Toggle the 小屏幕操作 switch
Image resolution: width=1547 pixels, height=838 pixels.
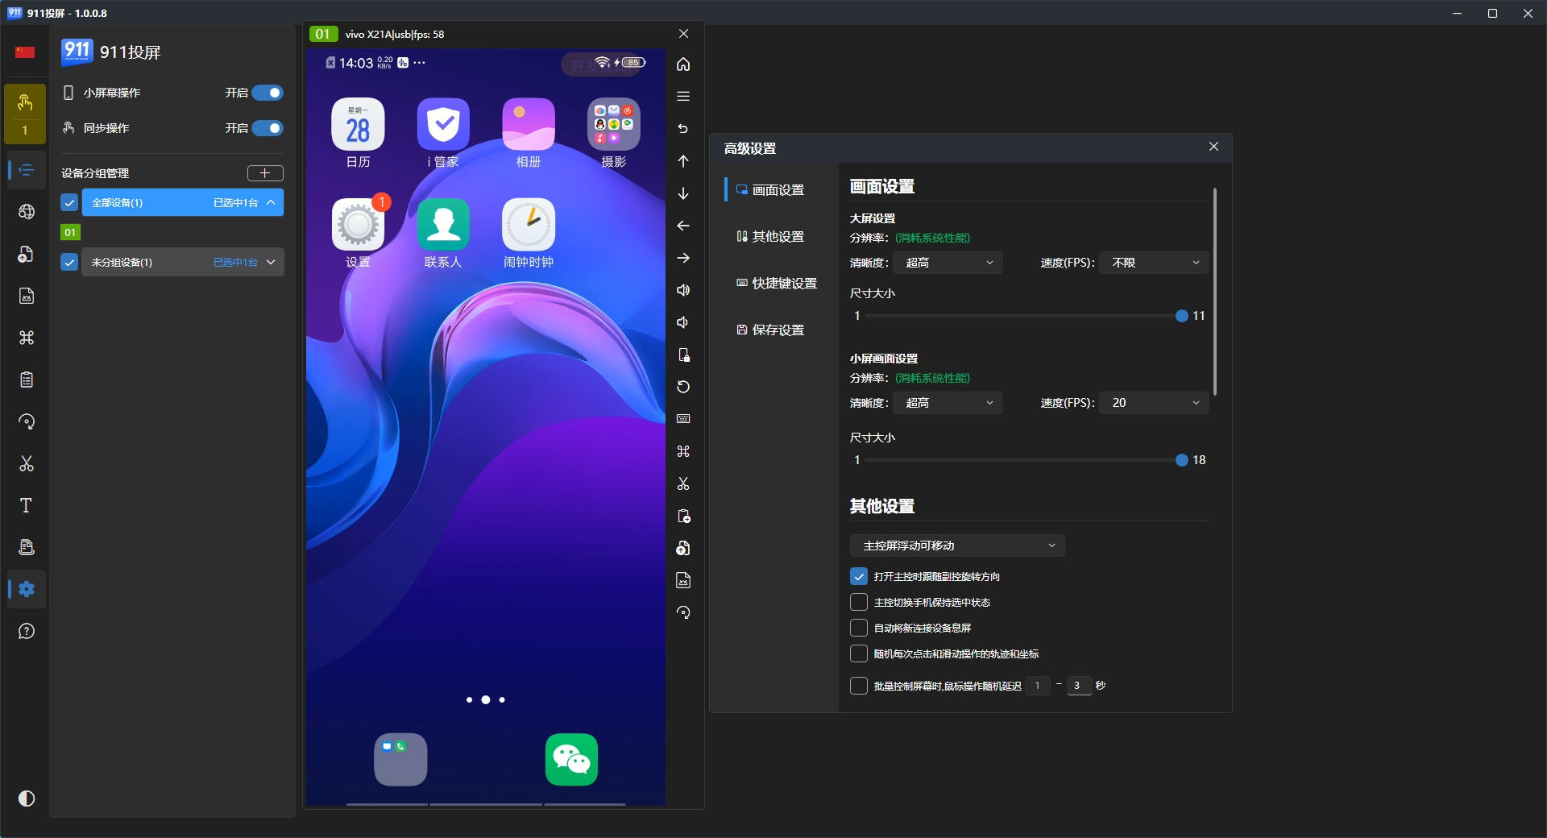pos(268,93)
